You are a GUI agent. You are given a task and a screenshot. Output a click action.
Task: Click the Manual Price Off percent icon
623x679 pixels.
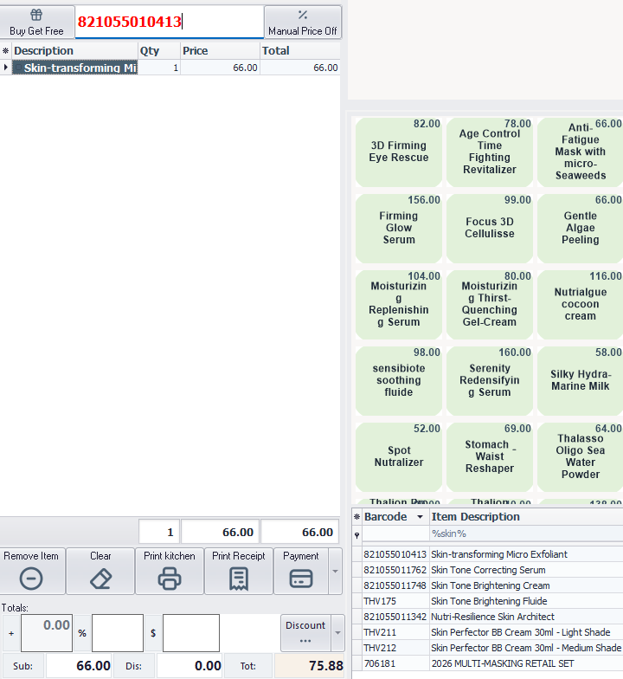tap(303, 16)
